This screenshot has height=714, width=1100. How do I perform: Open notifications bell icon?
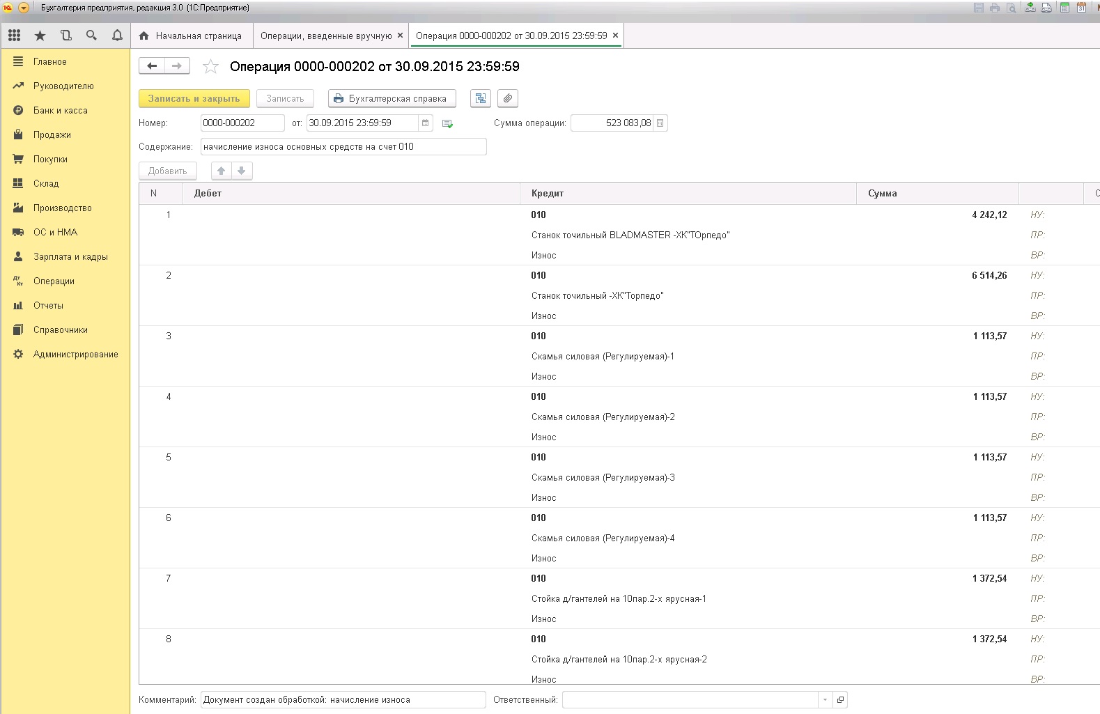tap(117, 36)
